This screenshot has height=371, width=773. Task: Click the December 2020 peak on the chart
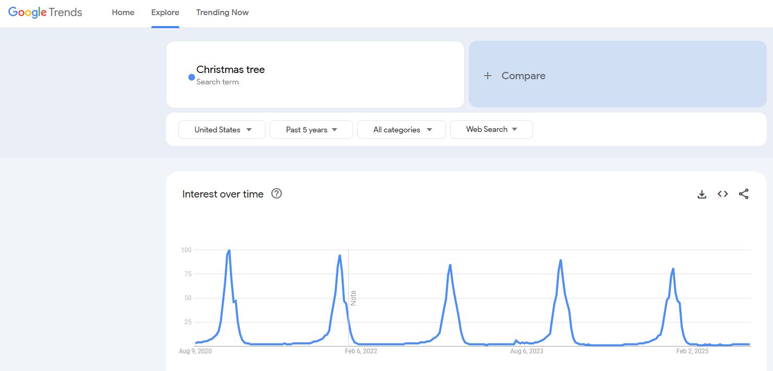228,251
